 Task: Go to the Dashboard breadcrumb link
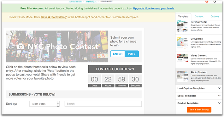75,1
